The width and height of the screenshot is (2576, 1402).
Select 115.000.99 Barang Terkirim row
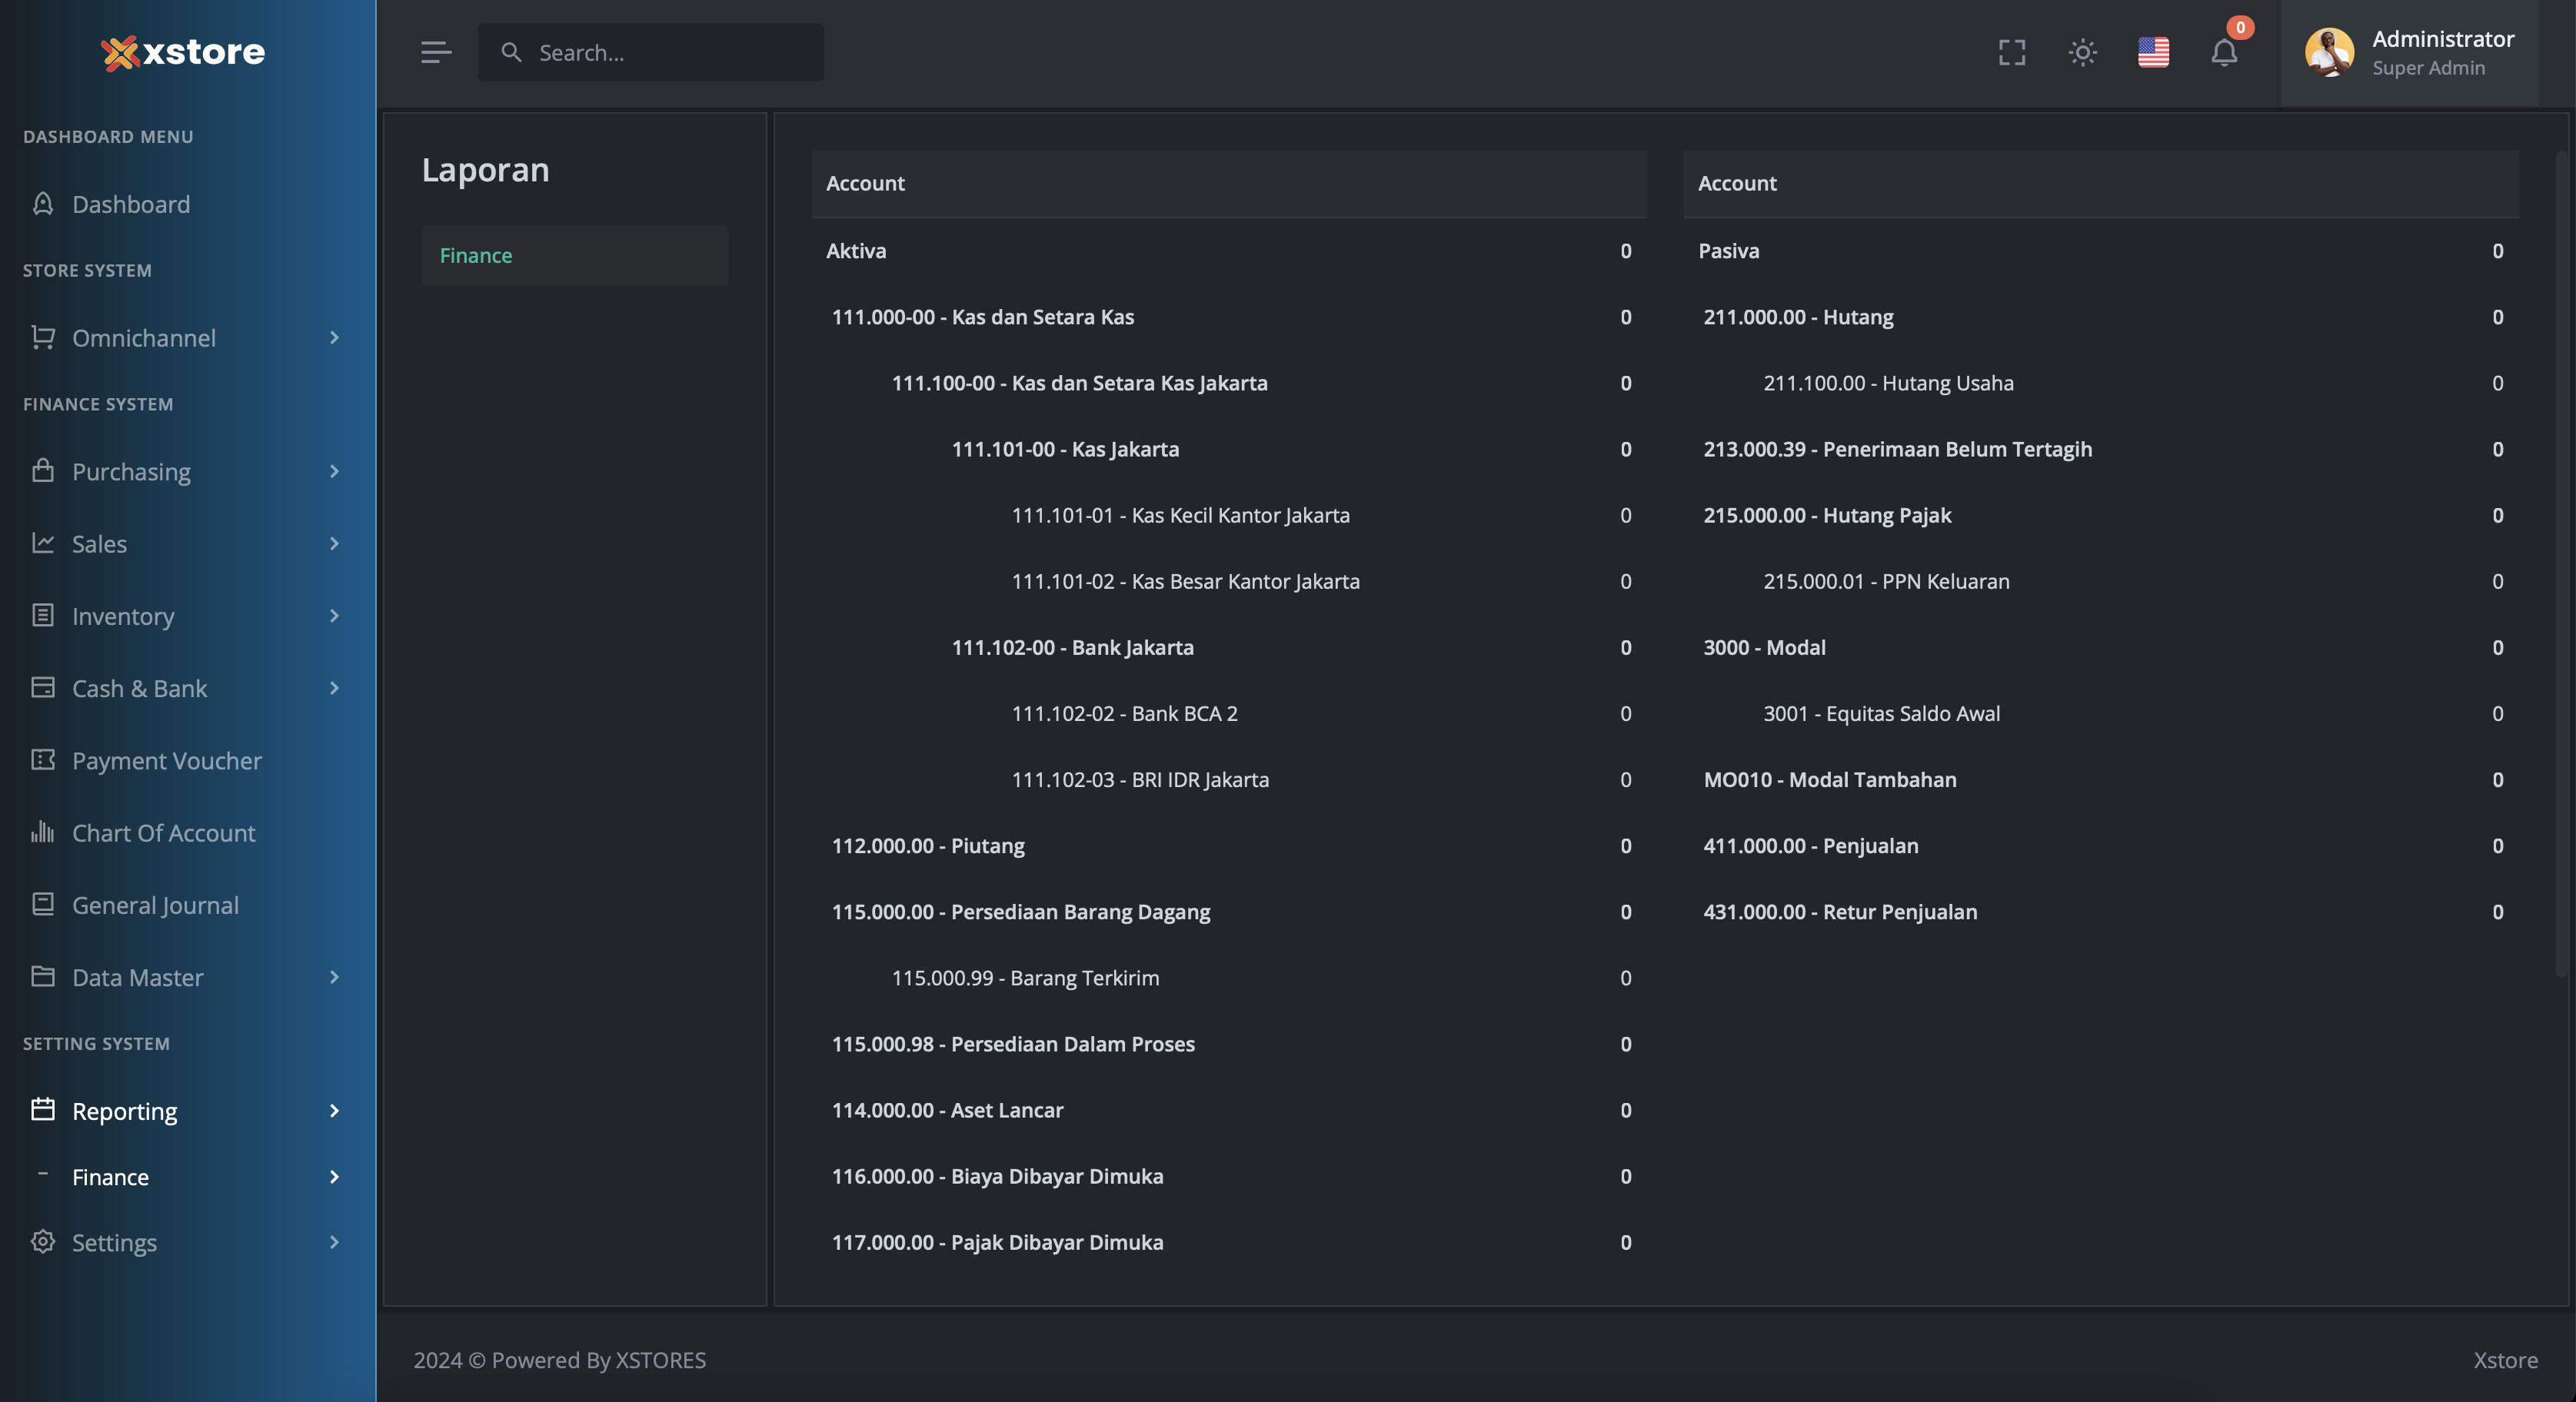(x=1229, y=978)
